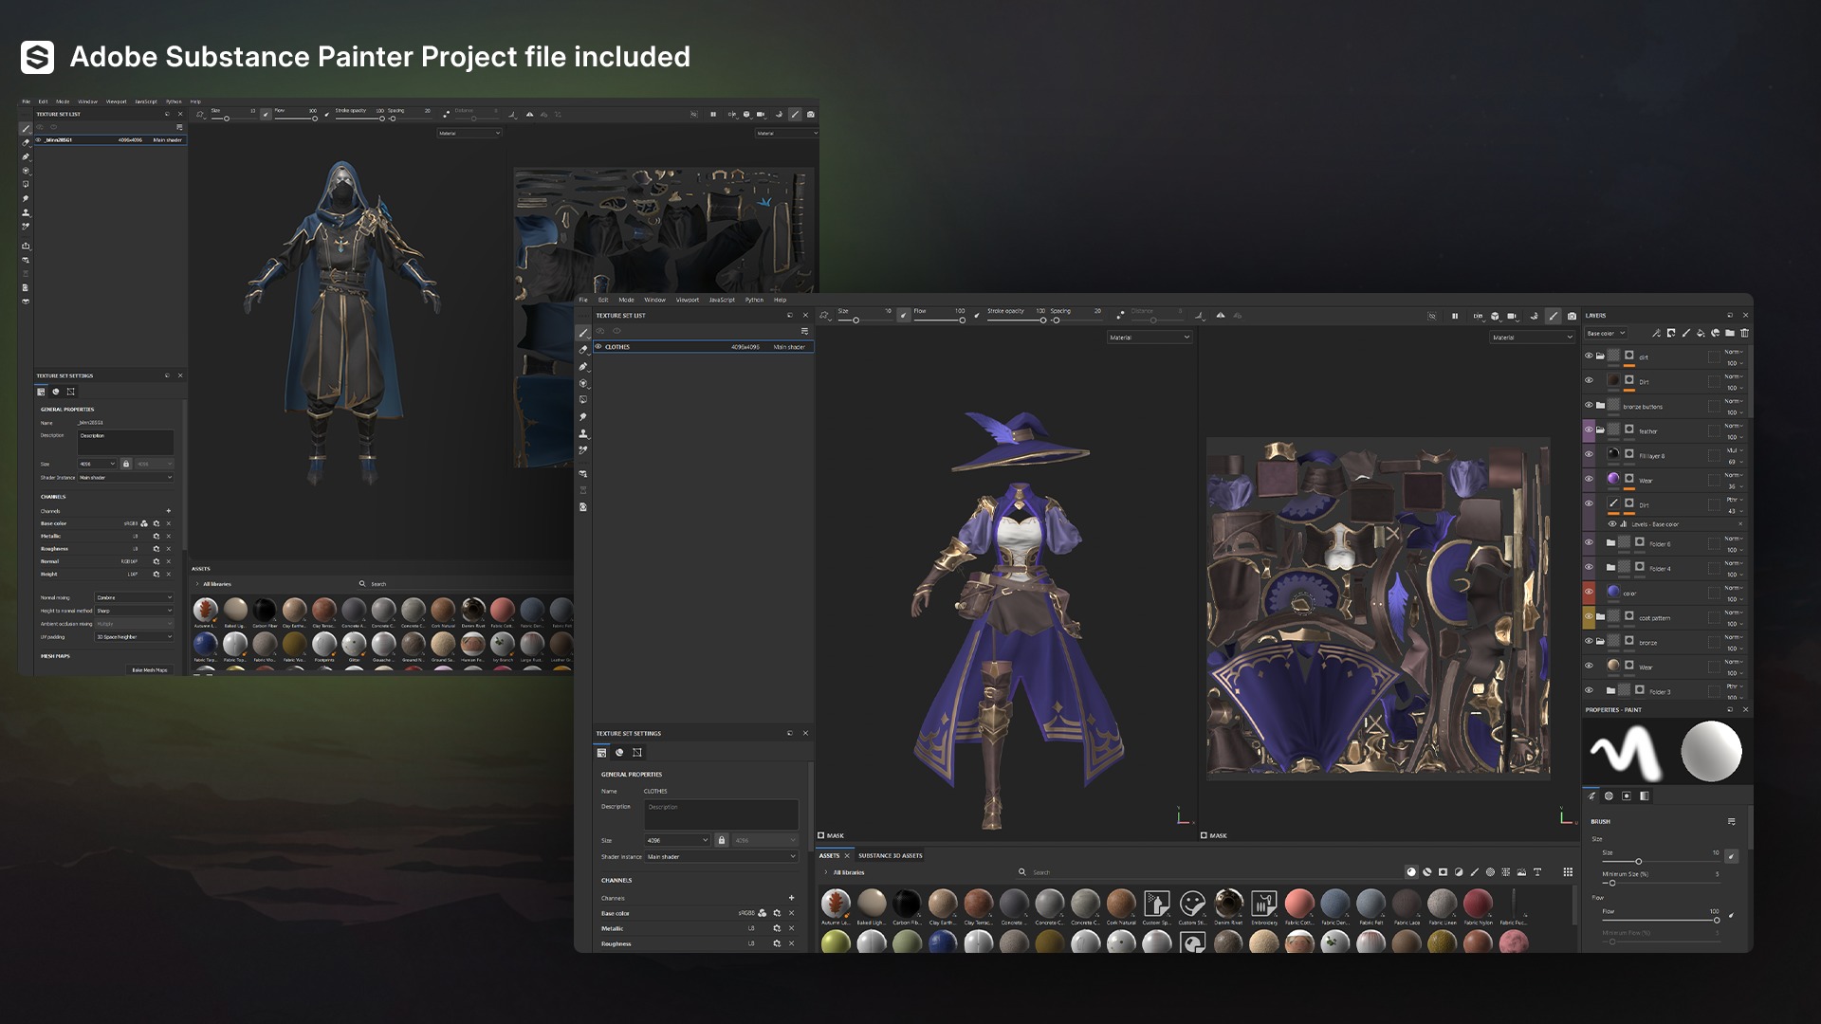Open the Base color channel dropdown in Layers
Viewport: 1821px width, 1024px height.
click(1606, 333)
